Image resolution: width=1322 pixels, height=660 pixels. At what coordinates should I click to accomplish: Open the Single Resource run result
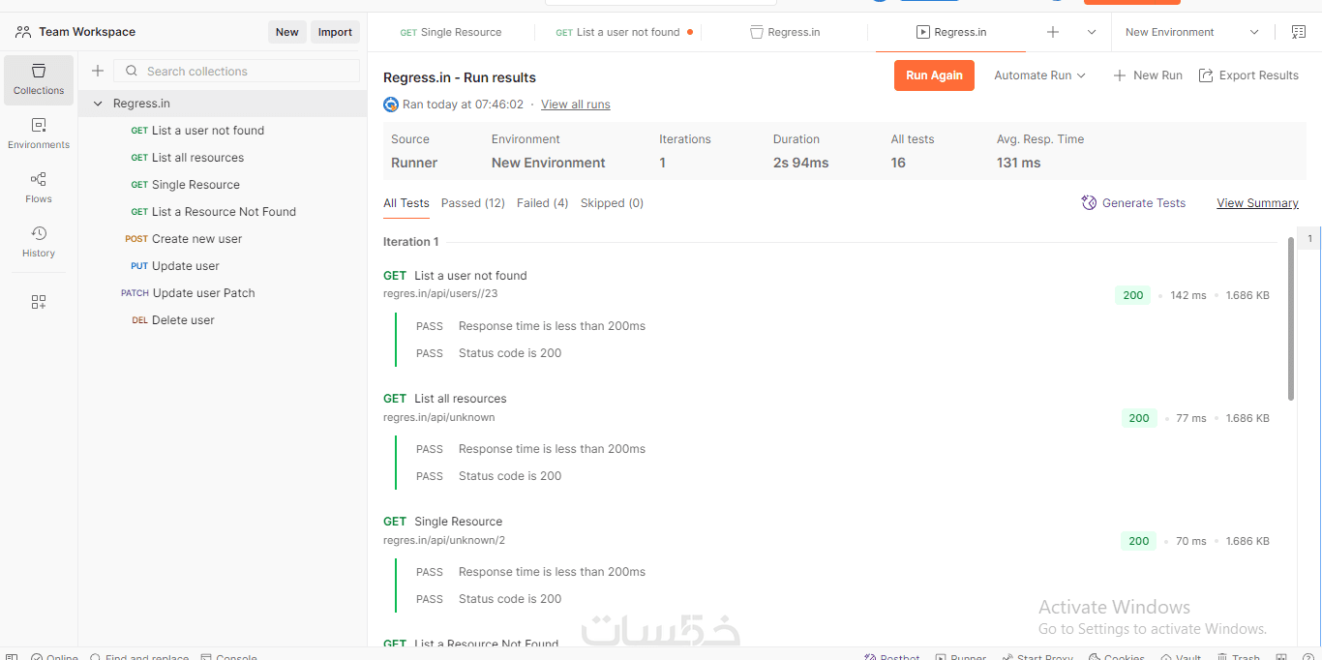point(459,522)
